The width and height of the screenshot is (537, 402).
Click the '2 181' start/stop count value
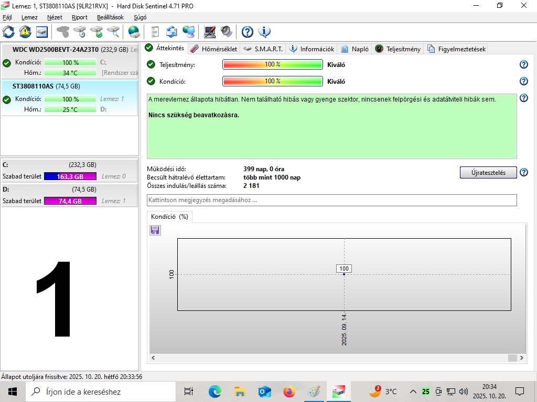click(x=251, y=186)
